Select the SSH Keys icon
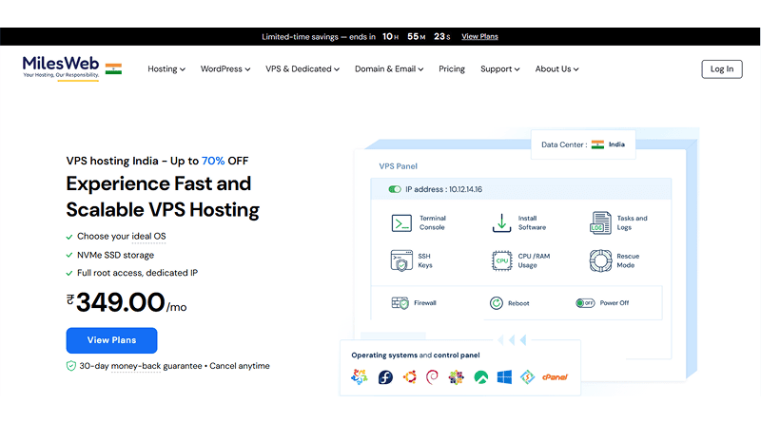This screenshot has width=761, height=423. (x=401, y=260)
